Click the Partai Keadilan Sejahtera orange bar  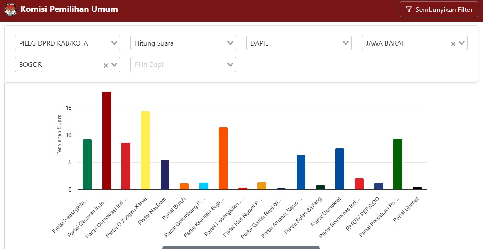[x=223, y=158]
